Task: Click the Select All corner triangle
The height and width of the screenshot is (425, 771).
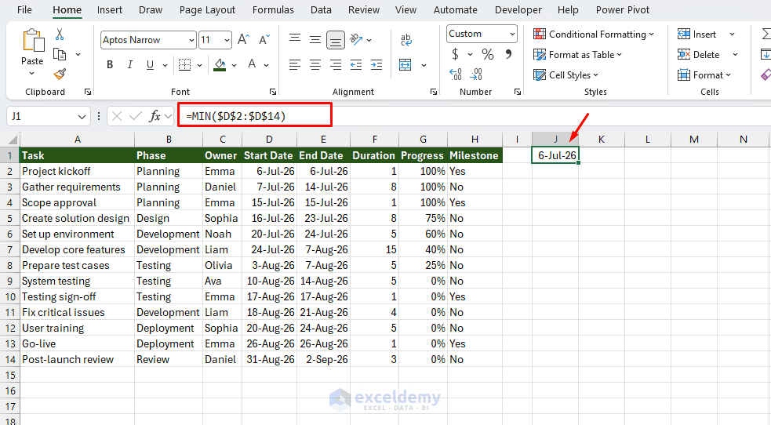Action: [x=13, y=140]
